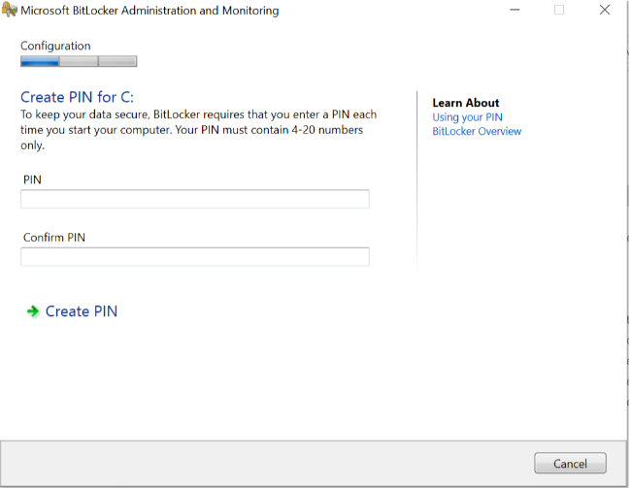Click the BitLocker key icon in title bar

10,11
